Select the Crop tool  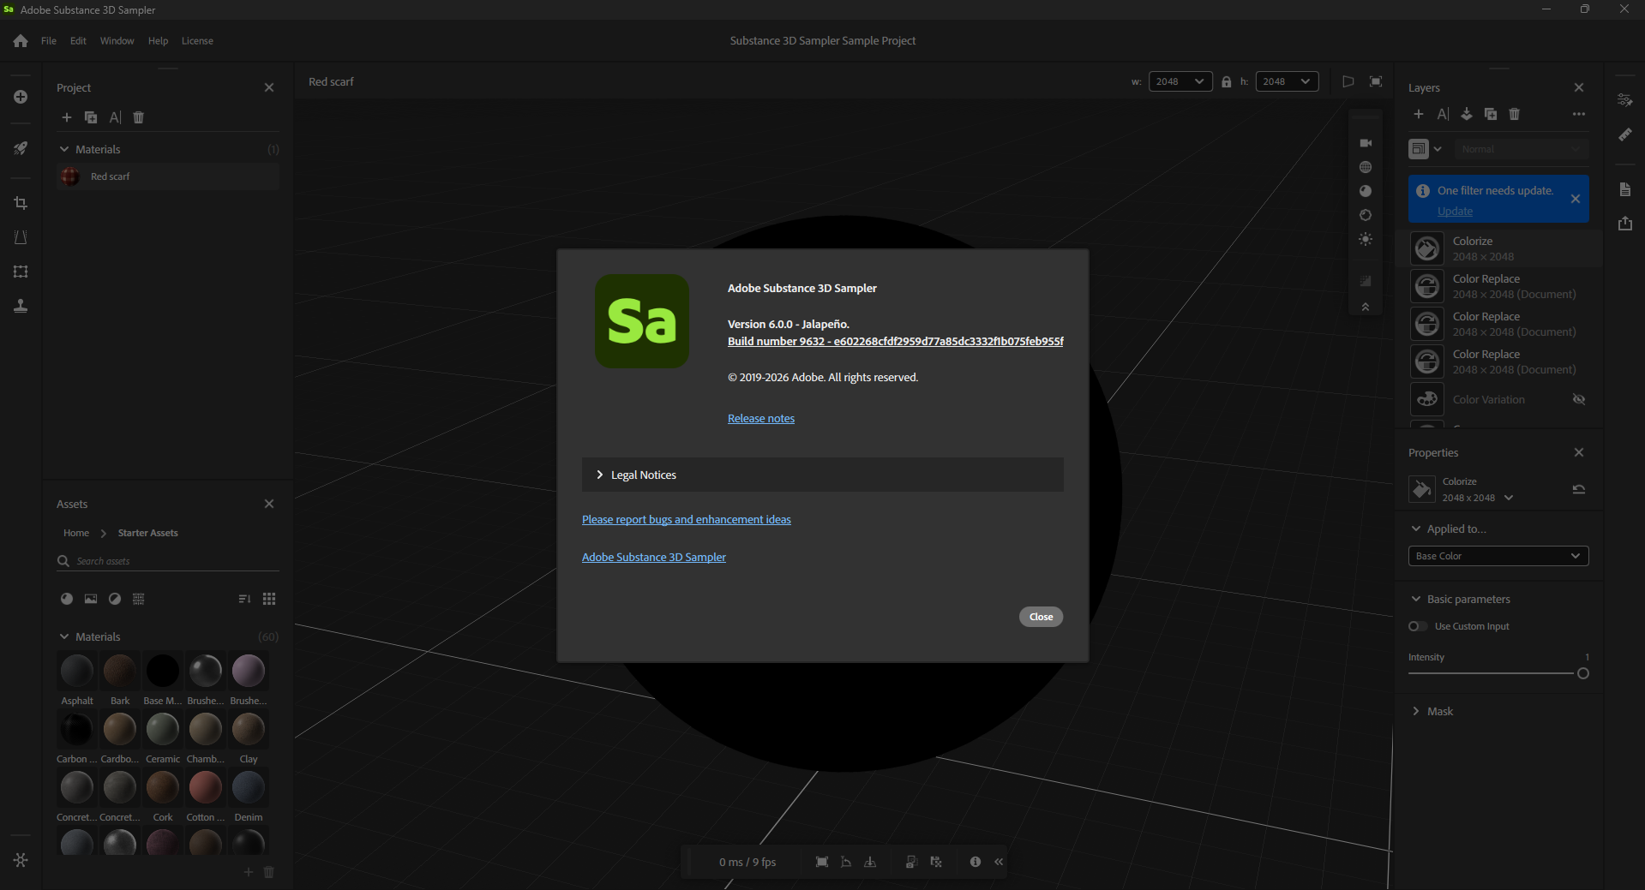[21, 203]
